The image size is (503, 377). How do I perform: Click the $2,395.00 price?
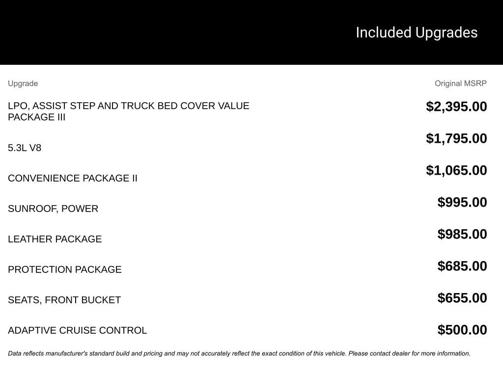(456, 107)
